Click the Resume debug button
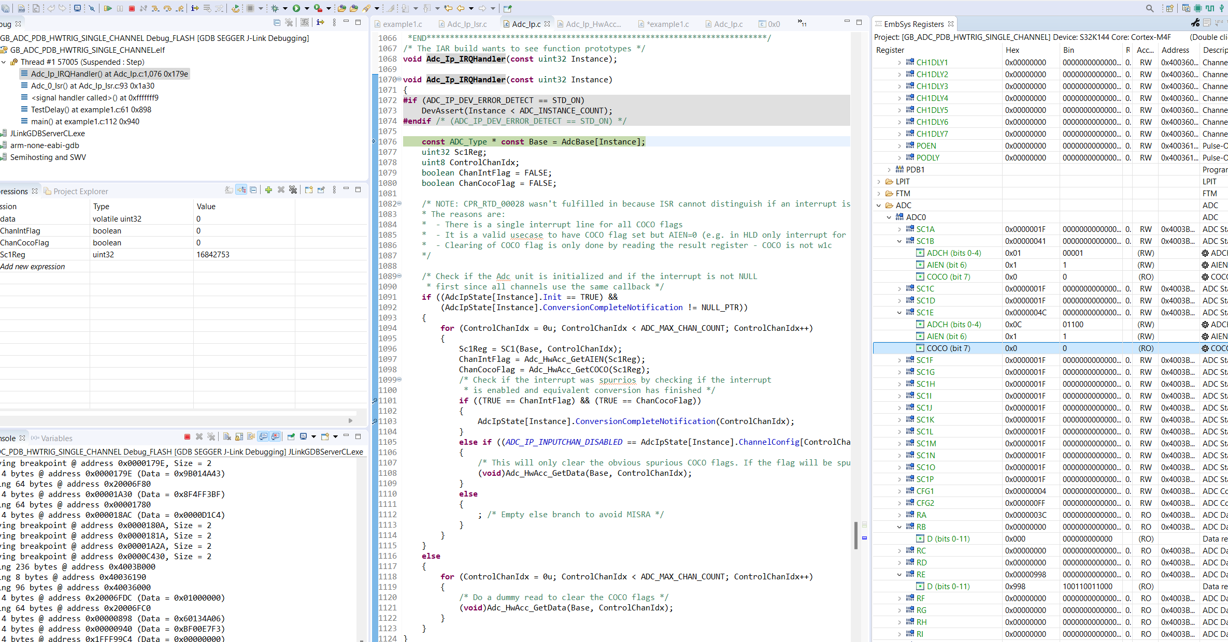 (x=107, y=8)
